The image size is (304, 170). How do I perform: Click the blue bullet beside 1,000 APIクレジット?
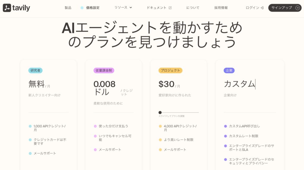coord(30,126)
